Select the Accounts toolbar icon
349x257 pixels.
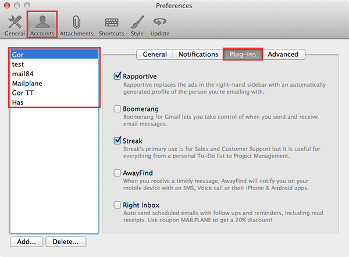click(42, 24)
